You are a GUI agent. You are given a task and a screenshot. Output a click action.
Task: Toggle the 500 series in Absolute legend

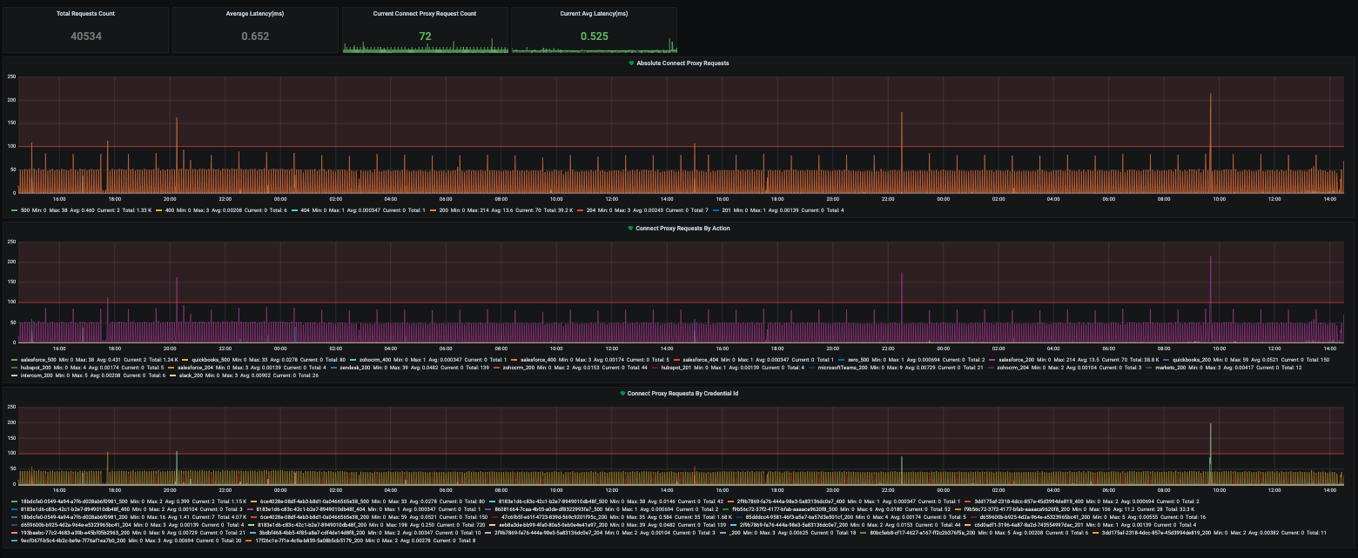pyautogui.click(x=25, y=210)
